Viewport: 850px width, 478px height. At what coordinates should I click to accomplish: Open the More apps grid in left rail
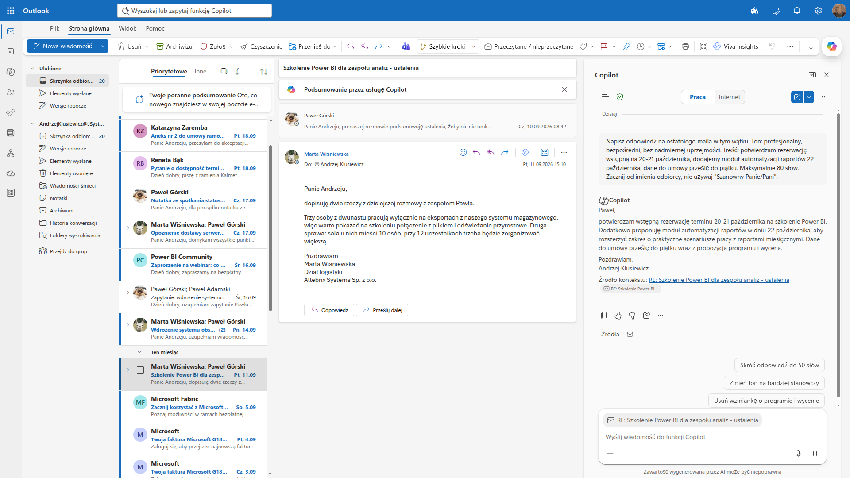pyautogui.click(x=11, y=193)
